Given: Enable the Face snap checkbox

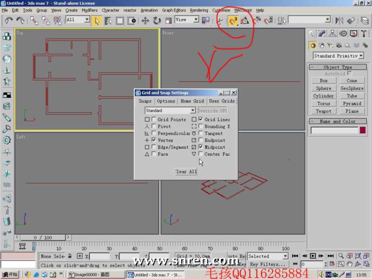Looking at the screenshot, I should (154, 154).
